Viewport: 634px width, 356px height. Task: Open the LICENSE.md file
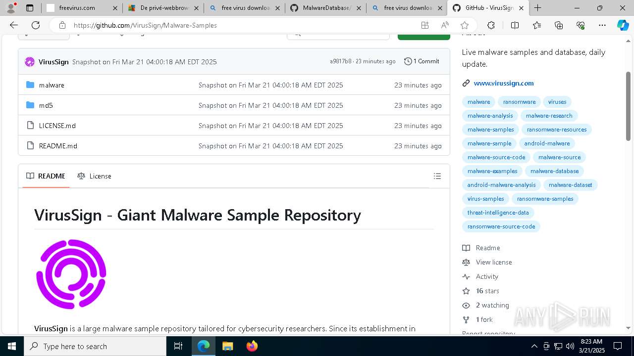click(x=57, y=126)
